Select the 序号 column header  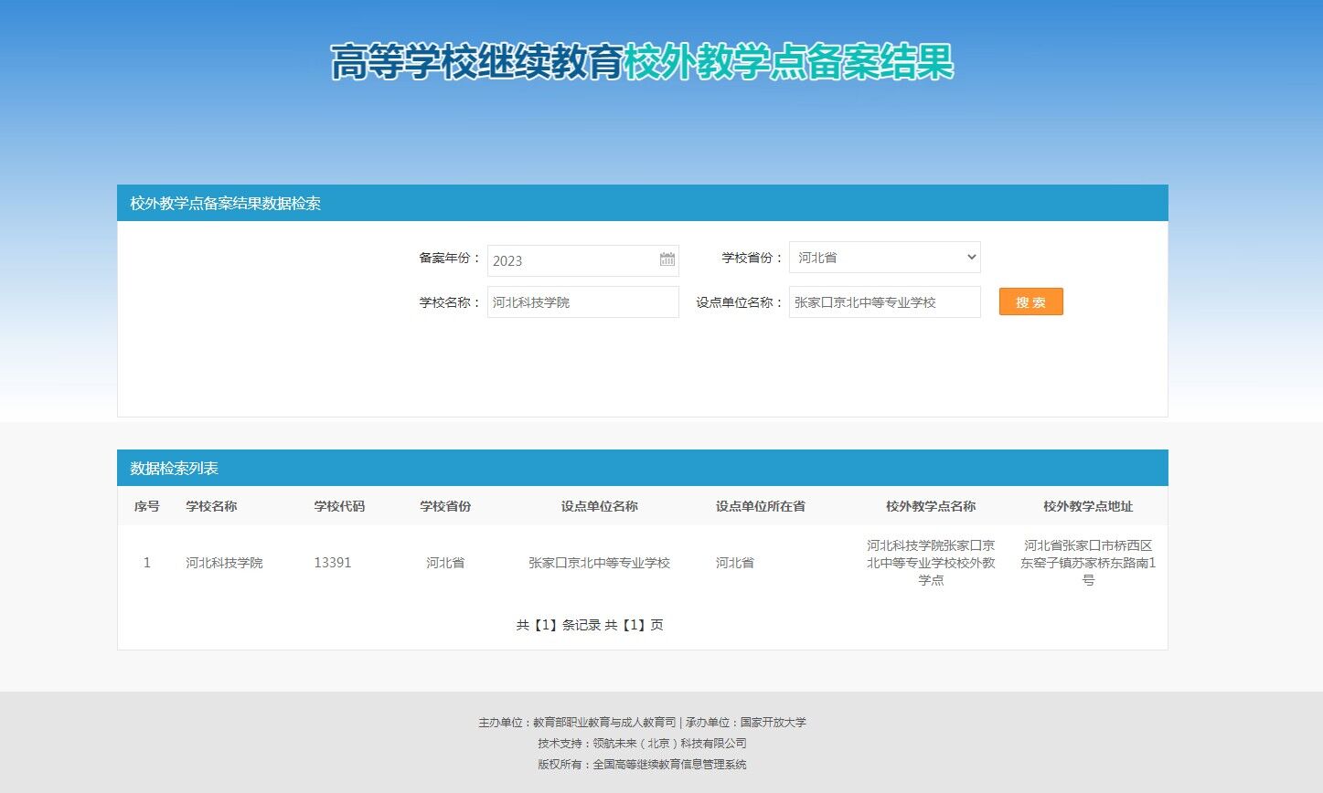[146, 506]
